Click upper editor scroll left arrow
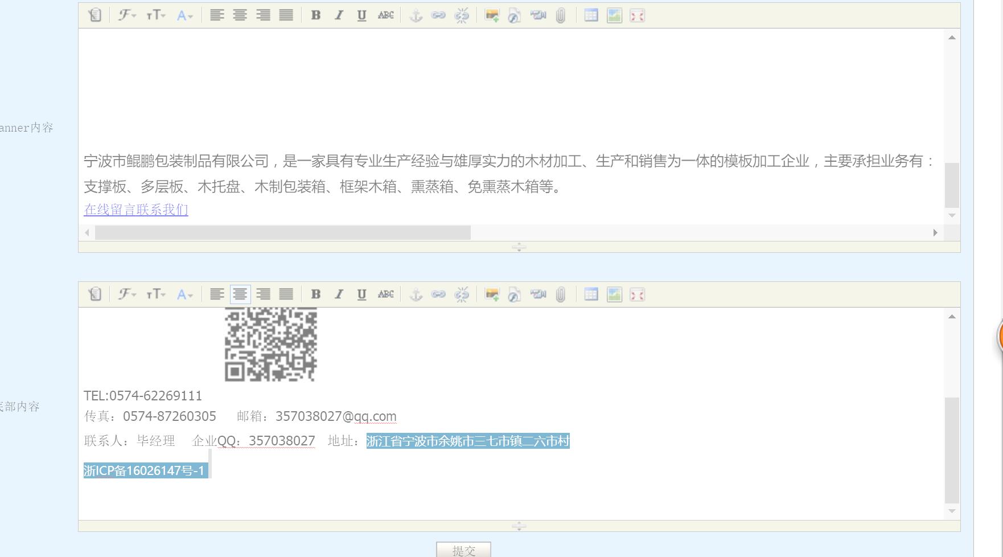The image size is (1003, 557). pos(87,232)
